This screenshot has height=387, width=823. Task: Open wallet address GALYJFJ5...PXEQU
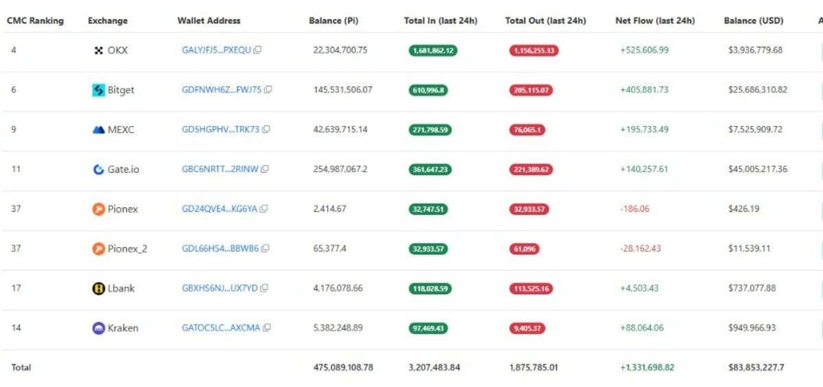click(217, 50)
